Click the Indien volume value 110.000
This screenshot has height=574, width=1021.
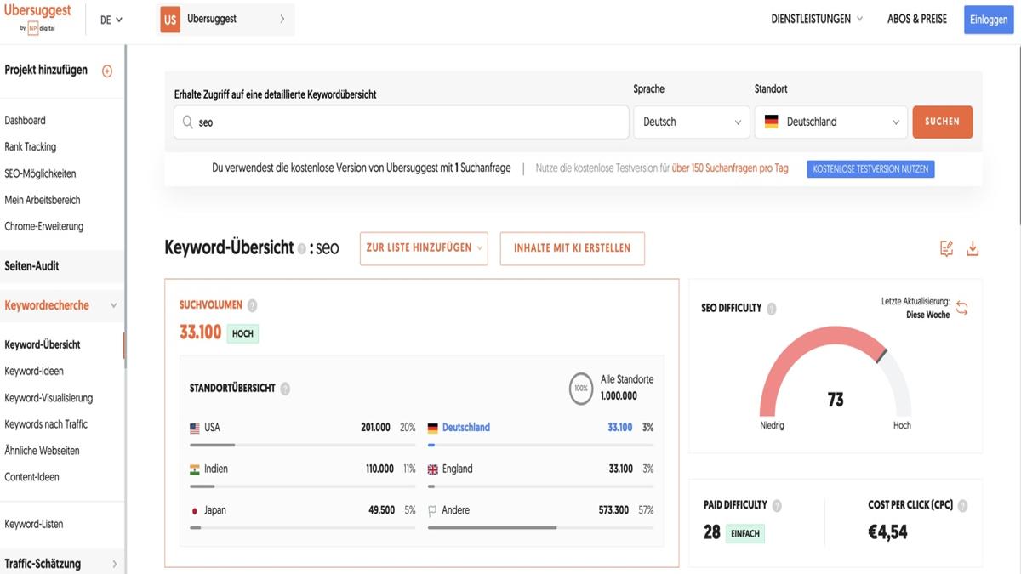click(x=379, y=469)
